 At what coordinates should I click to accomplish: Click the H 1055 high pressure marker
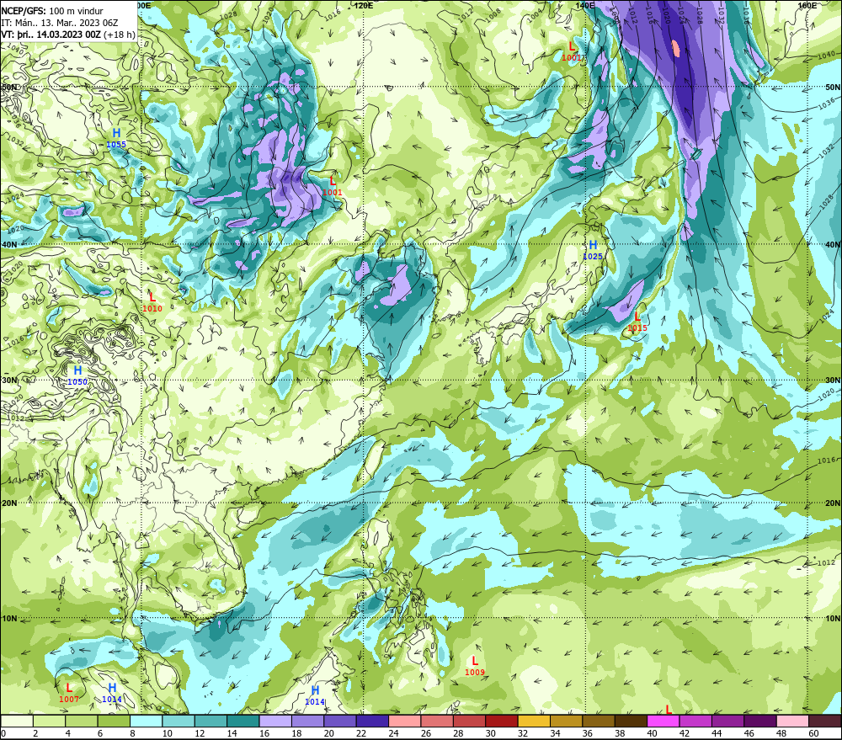point(116,138)
